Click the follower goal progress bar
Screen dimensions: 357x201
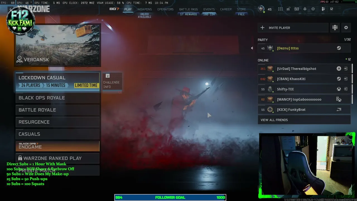click(170, 197)
